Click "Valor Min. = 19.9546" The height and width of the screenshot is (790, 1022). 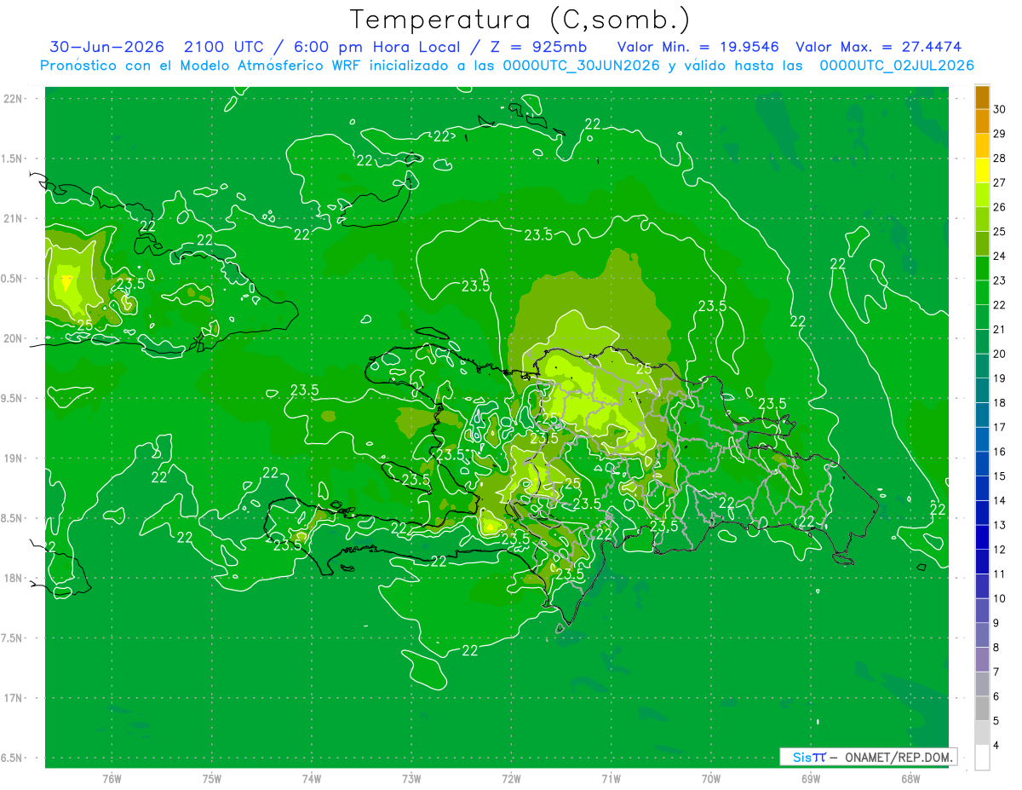coord(698,47)
